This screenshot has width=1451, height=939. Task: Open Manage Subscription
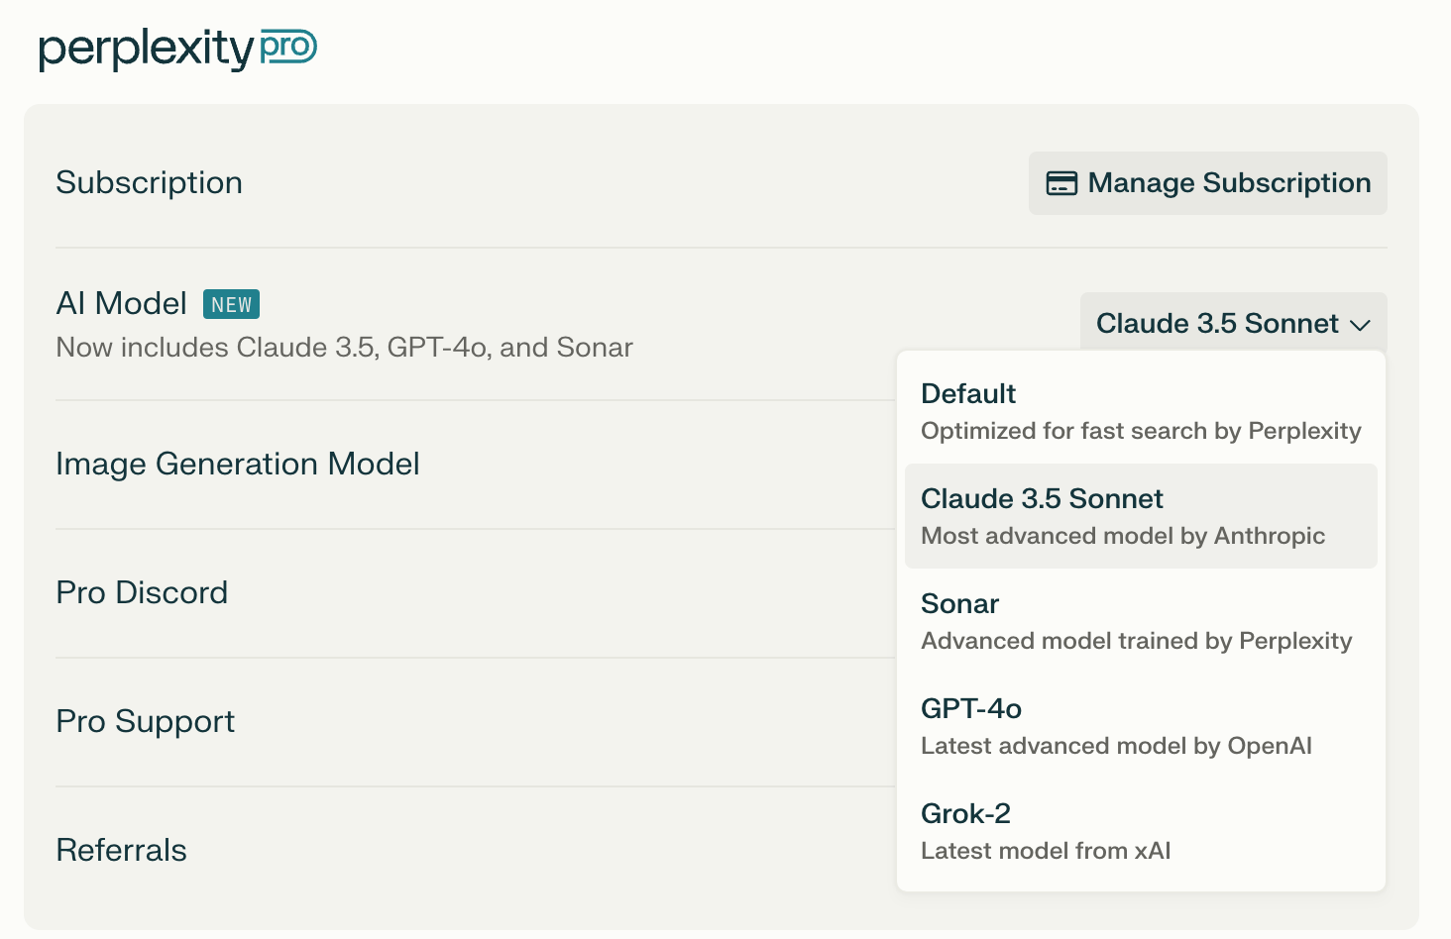click(1207, 183)
